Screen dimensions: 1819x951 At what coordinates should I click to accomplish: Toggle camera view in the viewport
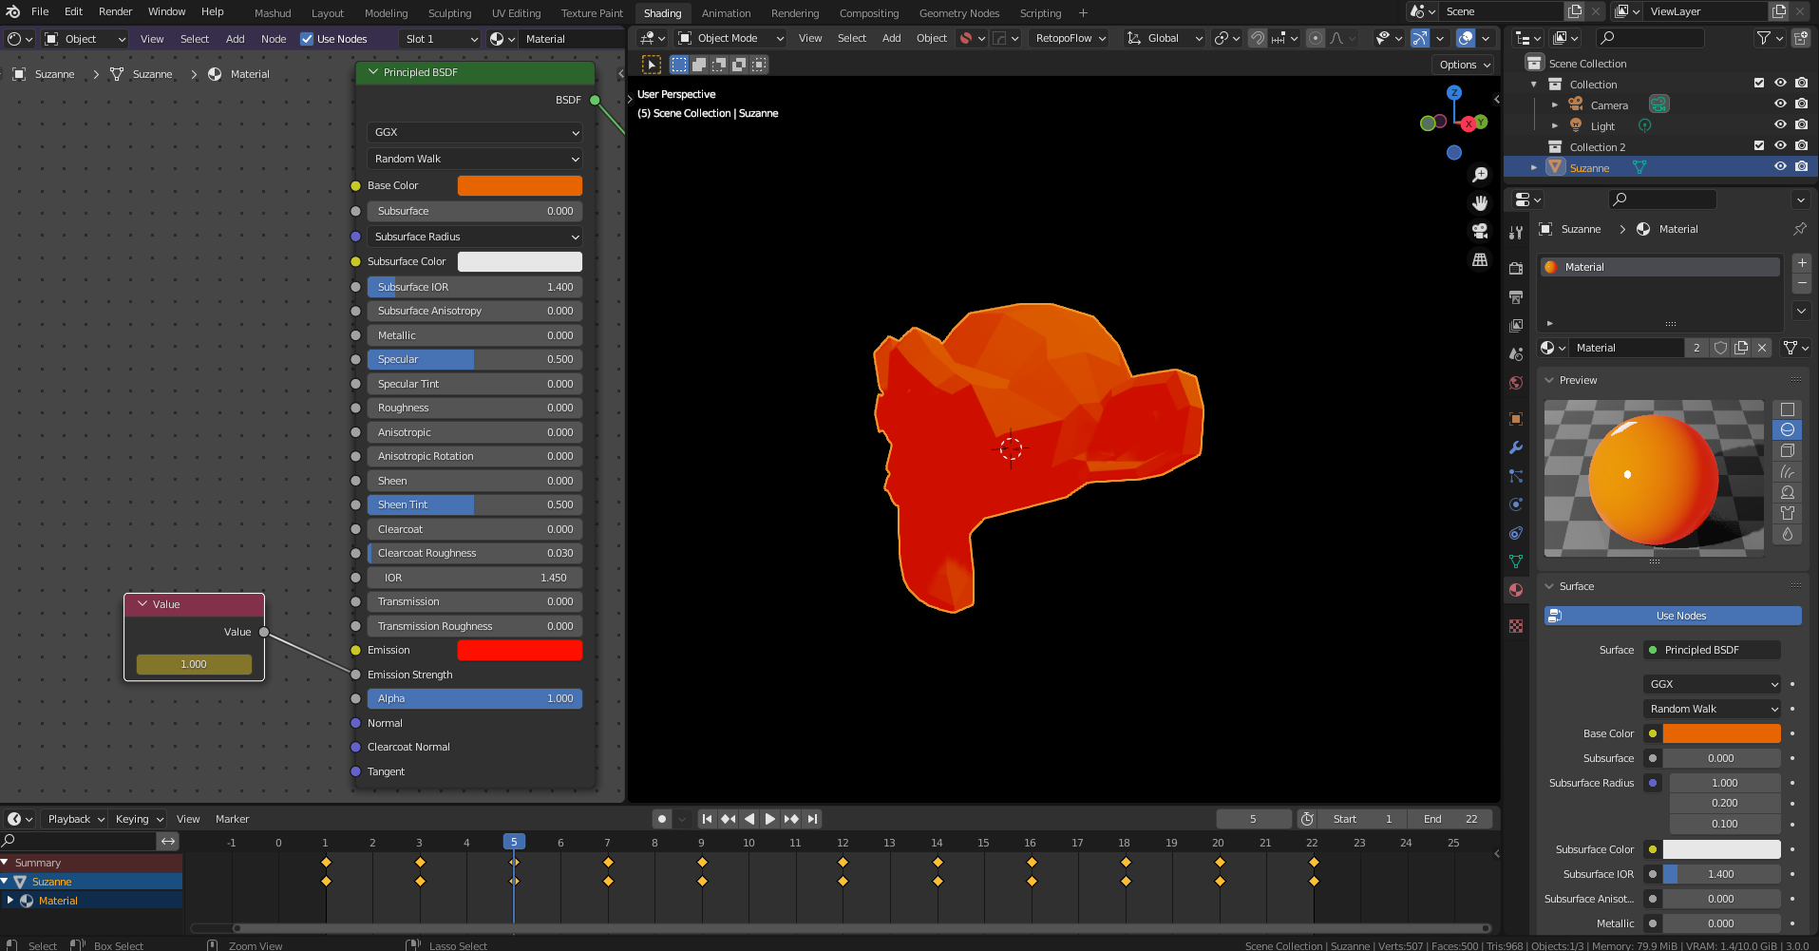tap(1480, 231)
